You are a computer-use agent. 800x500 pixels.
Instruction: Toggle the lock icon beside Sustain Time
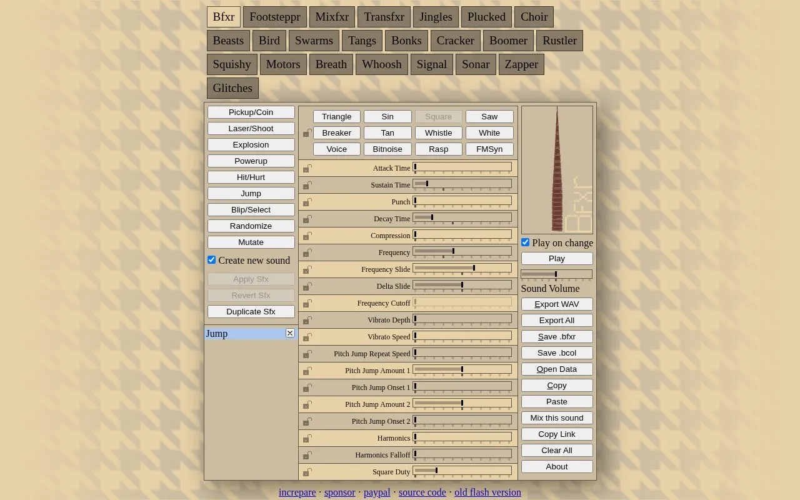point(307,186)
